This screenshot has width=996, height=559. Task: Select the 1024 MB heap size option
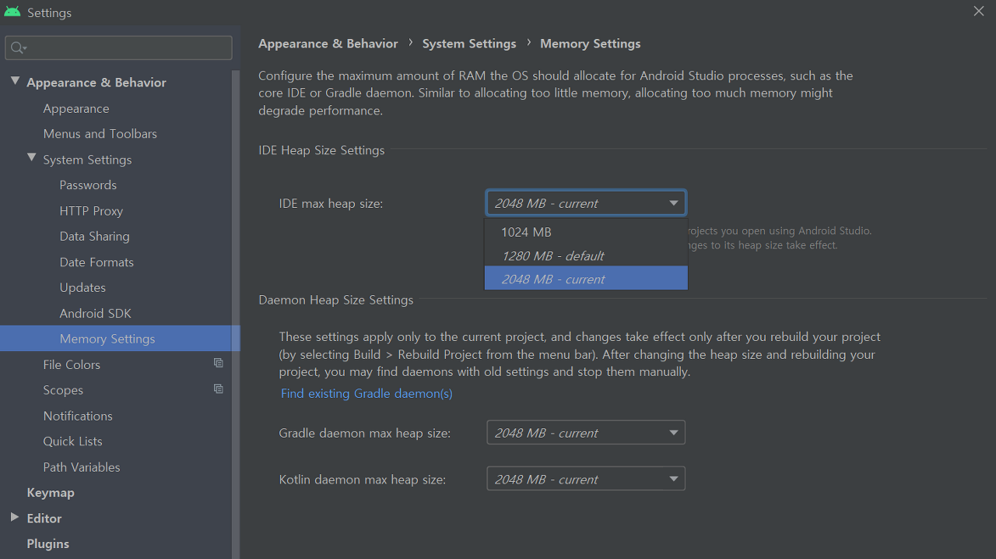click(526, 231)
